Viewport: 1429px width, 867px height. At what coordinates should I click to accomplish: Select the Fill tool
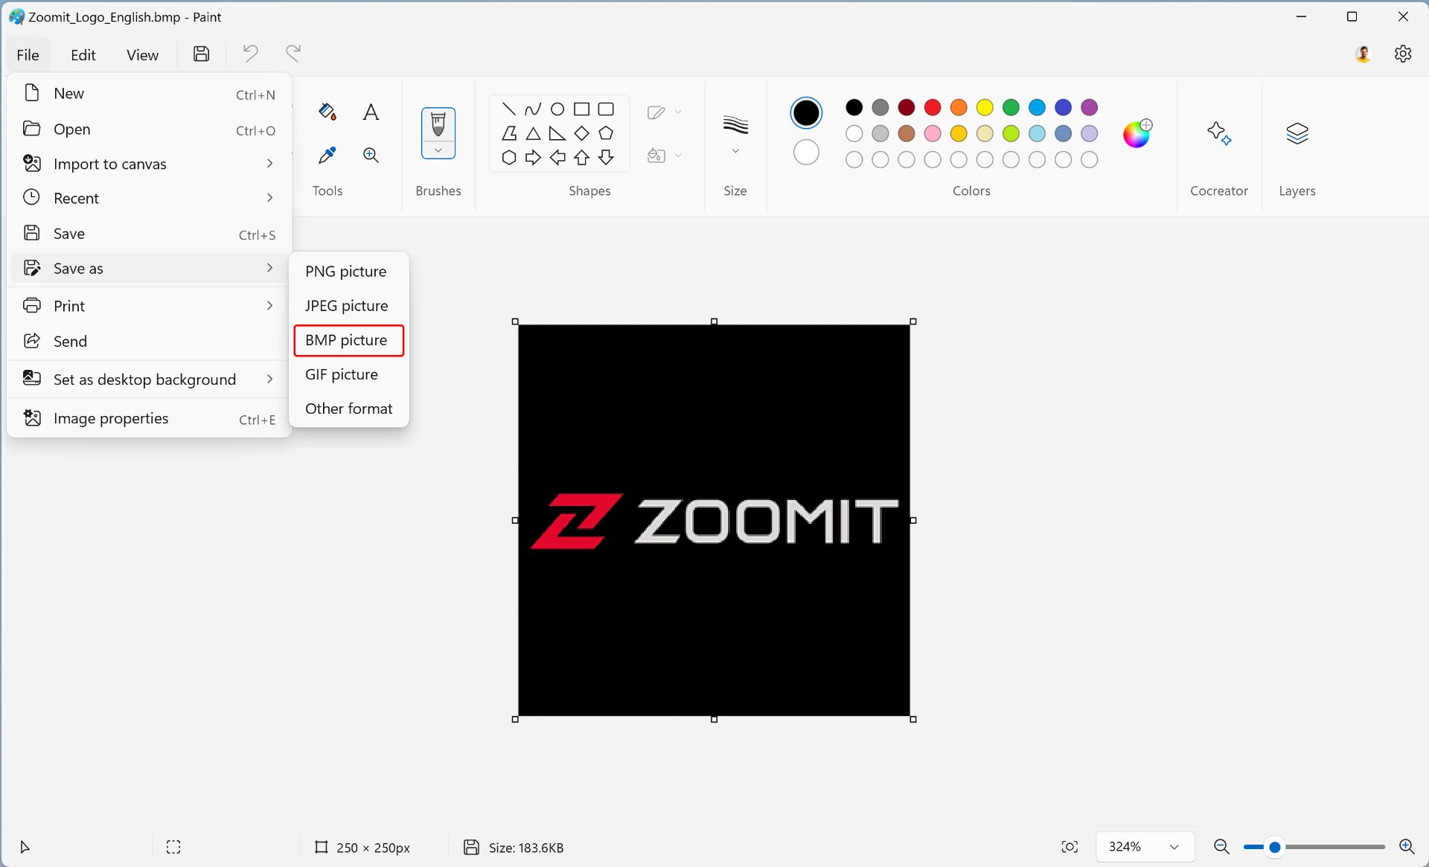(327, 112)
